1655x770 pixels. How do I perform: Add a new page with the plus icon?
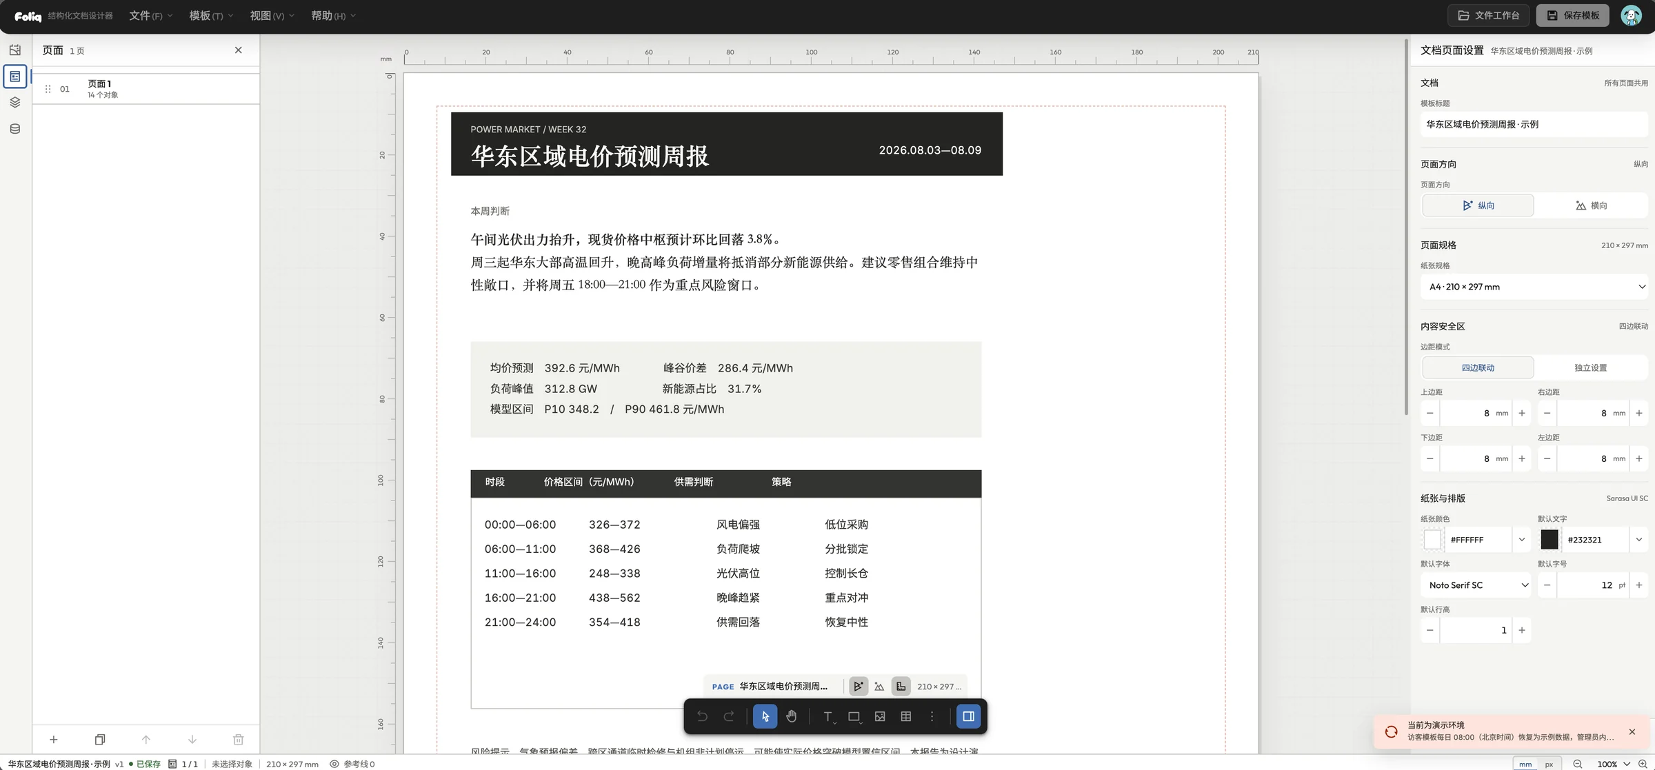pos(53,740)
